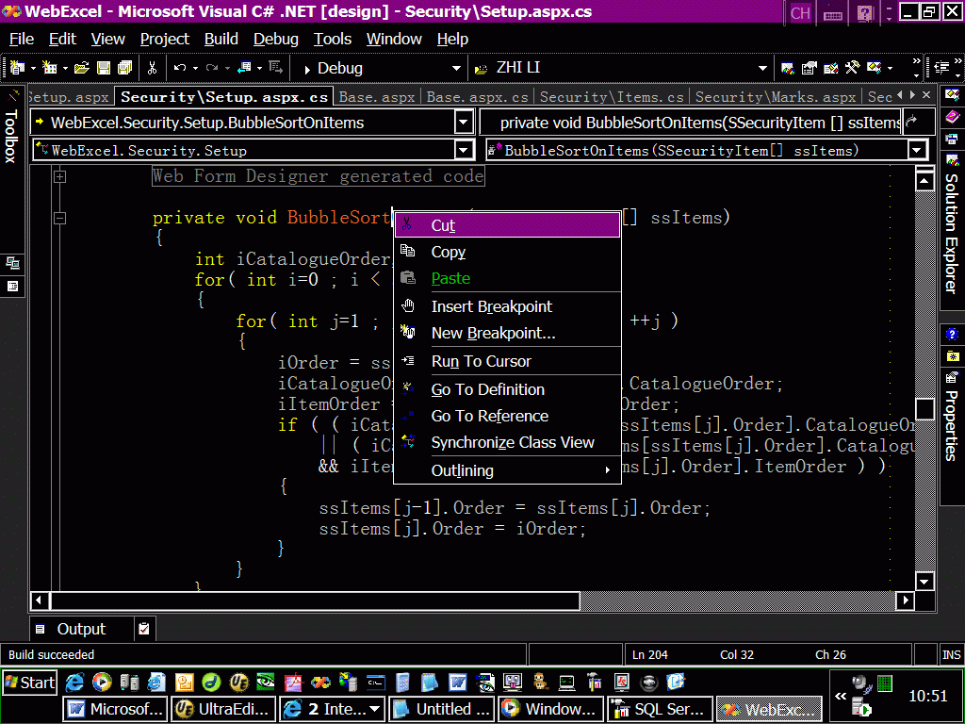Click the Undo arrow icon

point(180,68)
